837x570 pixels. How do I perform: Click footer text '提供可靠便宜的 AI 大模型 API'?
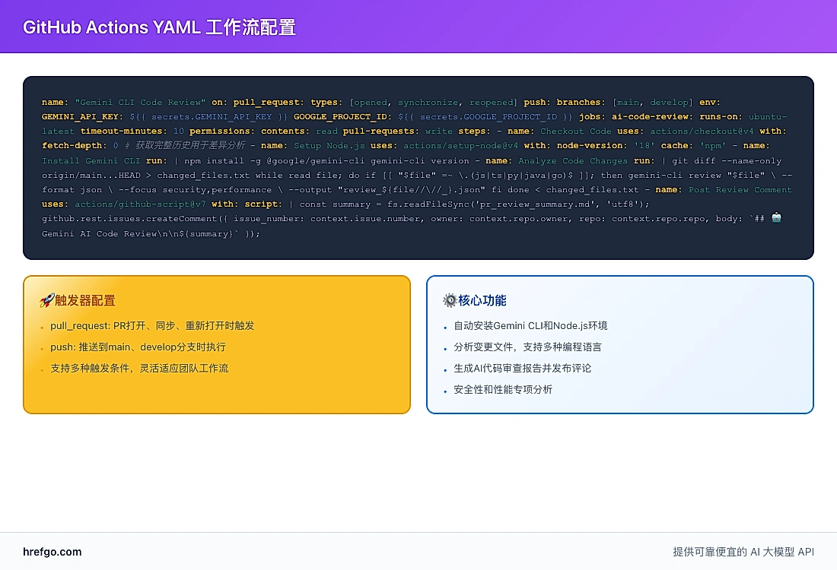pyautogui.click(x=743, y=552)
